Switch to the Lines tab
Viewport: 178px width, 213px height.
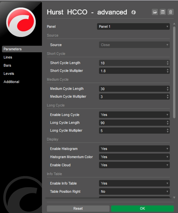[x=8, y=57]
